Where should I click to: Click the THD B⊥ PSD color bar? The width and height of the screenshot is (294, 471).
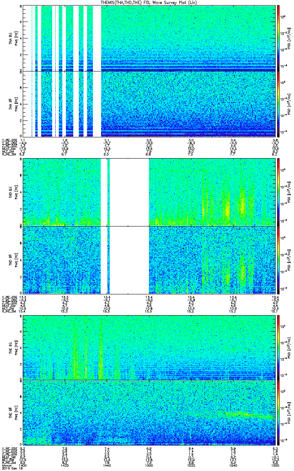(x=279, y=192)
